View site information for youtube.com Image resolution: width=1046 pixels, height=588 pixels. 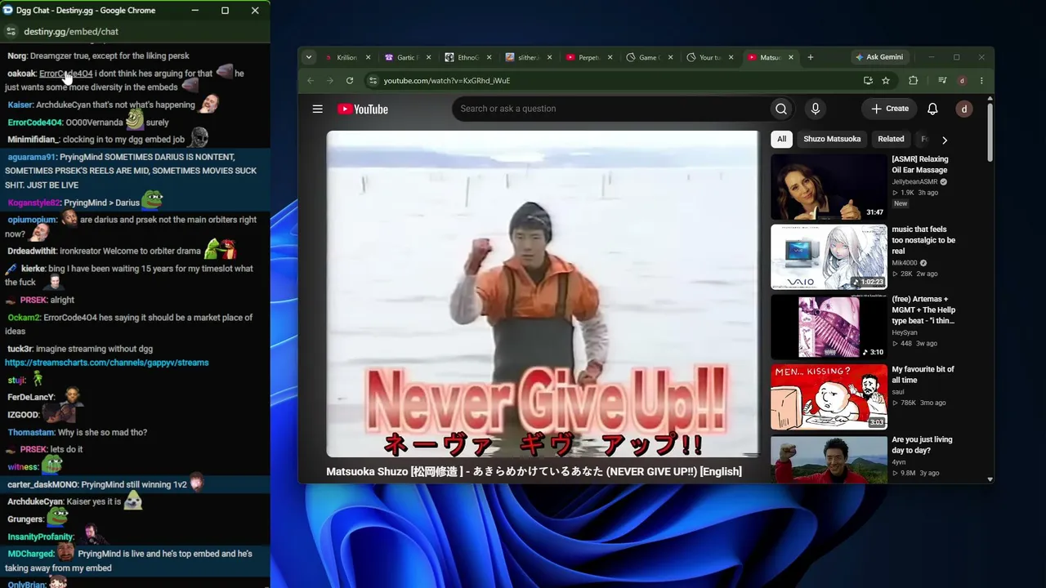(x=373, y=81)
